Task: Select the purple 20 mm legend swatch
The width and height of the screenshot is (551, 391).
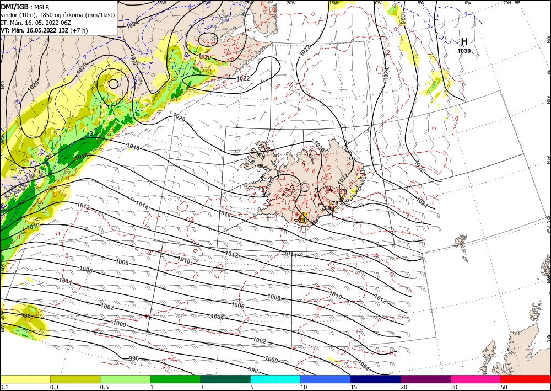Action: [x=425, y=379]
